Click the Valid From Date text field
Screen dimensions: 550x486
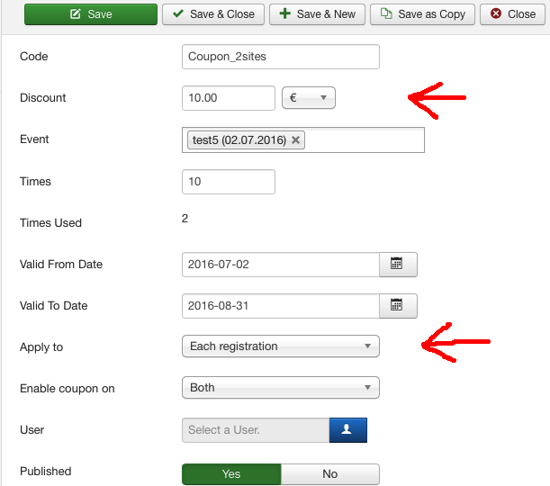pyautogui.click(x=279, y=265)
